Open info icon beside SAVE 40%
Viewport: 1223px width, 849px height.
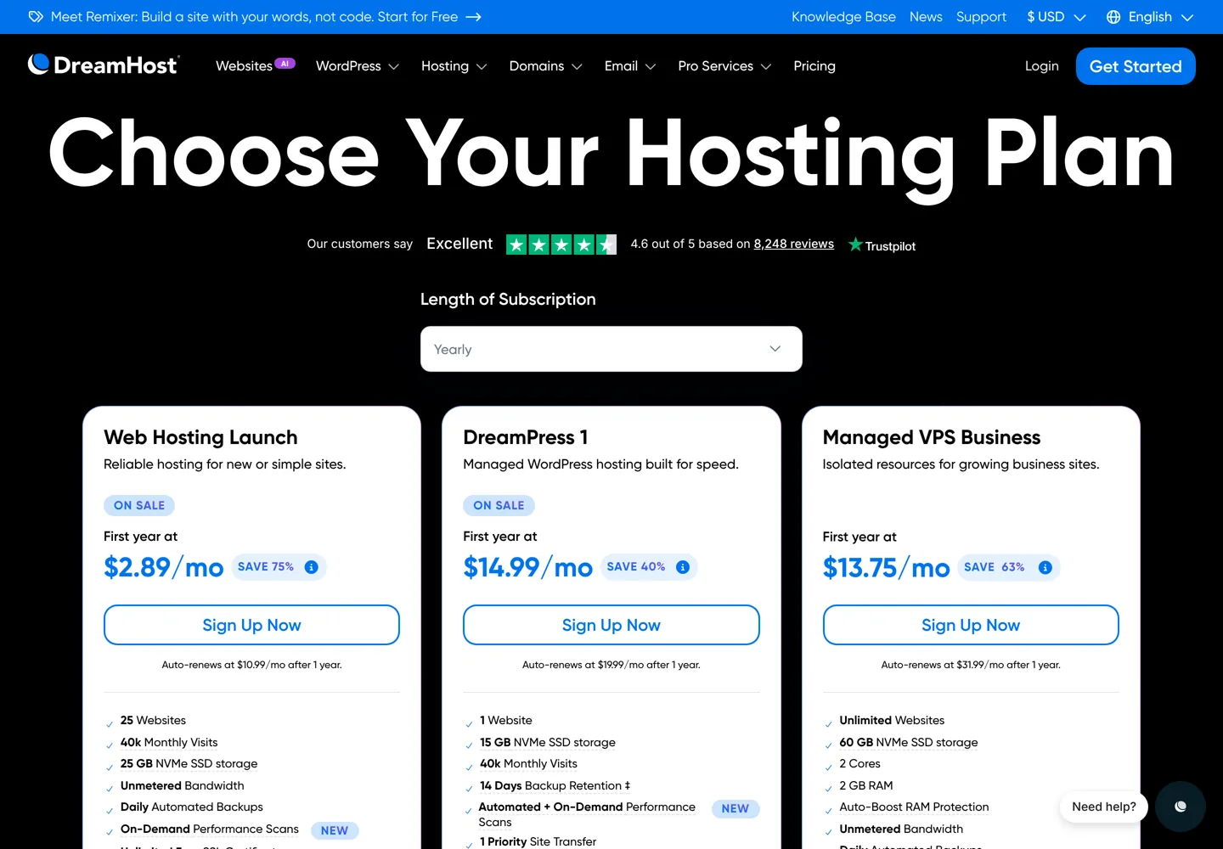coord(683,567)
